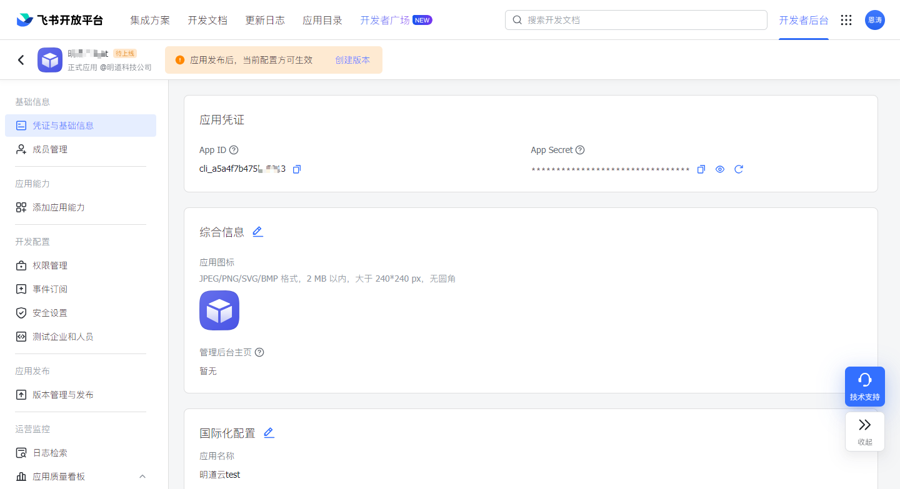Click the 版本管理与发布 upload icon

(21, 395)
